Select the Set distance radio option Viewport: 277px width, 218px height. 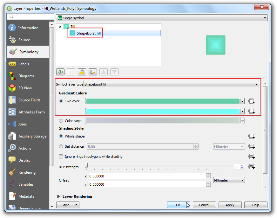61,146
